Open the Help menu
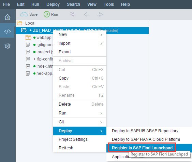Viewport: 192px width, 162px height. pyautogui.click(x=125, y=4)
